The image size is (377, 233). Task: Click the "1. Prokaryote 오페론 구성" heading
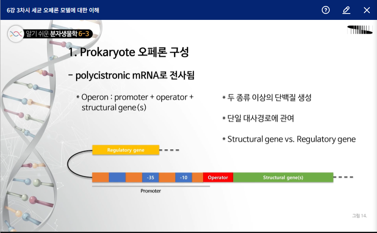pyautogui.click(x=129, y=52)
